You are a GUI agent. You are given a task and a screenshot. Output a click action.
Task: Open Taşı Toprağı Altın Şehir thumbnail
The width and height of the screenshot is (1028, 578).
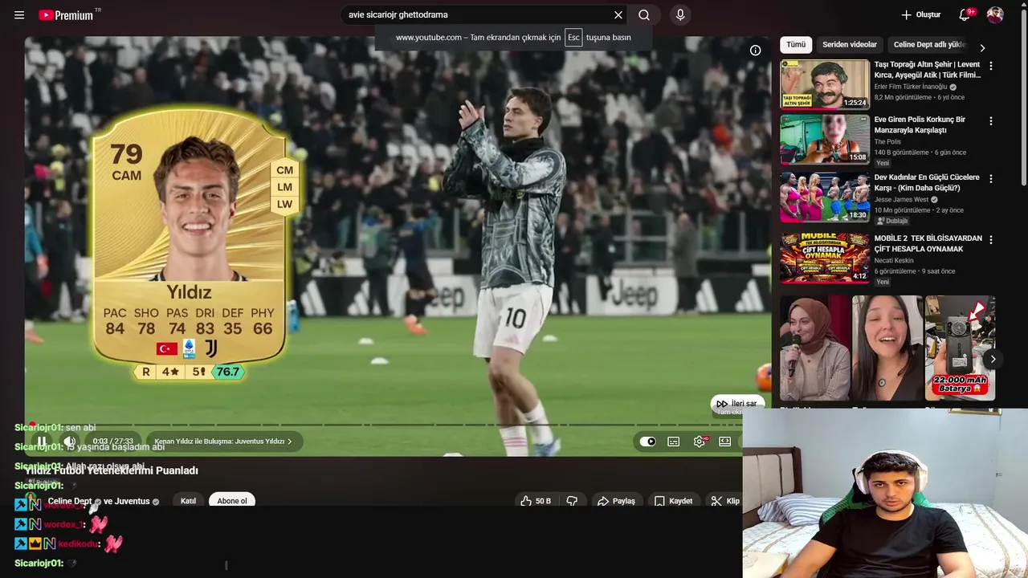pos(825,84)
